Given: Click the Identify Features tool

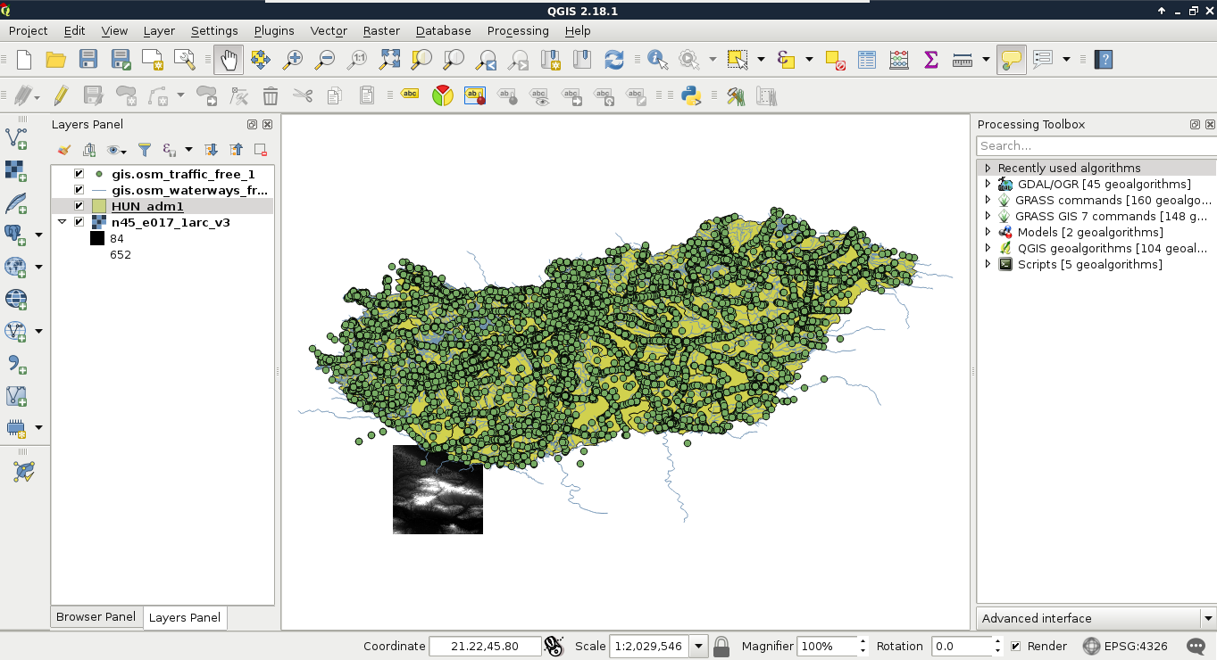Looking at the screenshot, I should pos(658,60).
